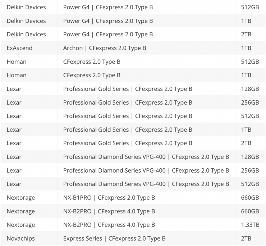Click the Novachips 2TB capacity cell
Image resolution: width=266 pixels, height=246 pixels.
[246, 238]
